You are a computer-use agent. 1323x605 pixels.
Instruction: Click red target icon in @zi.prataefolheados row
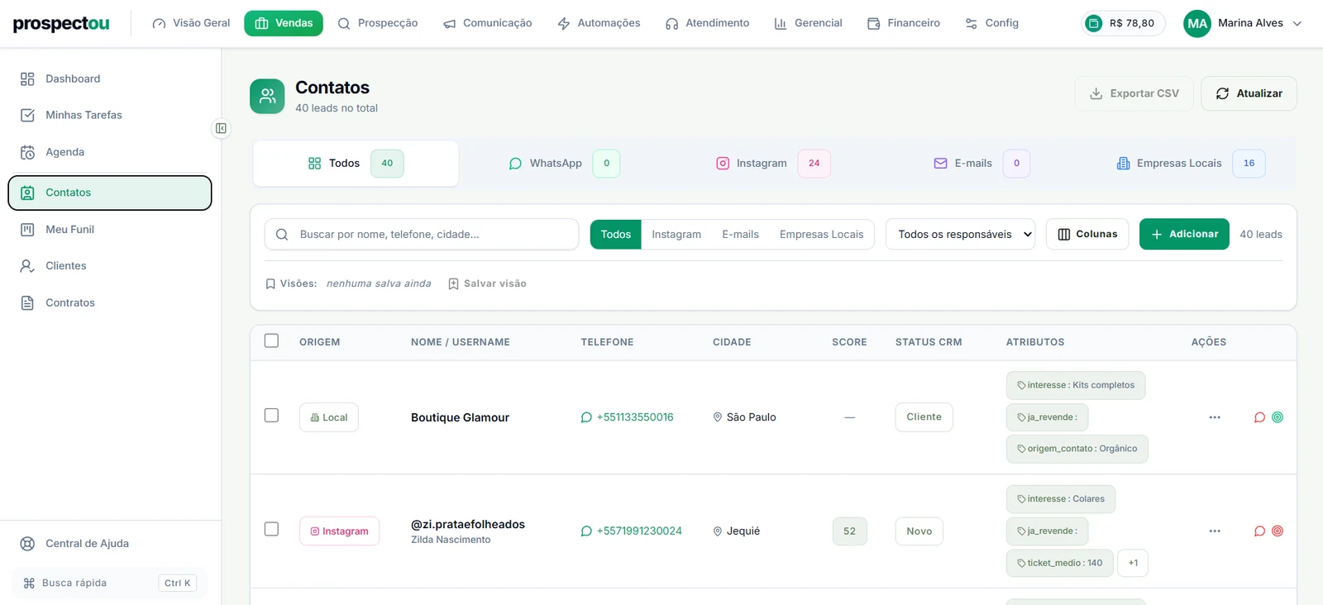point(1278,531)
